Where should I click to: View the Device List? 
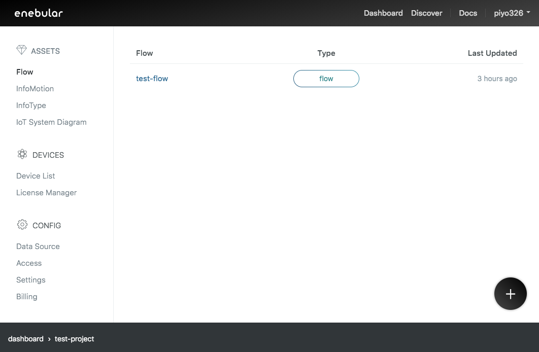[36, 176]
